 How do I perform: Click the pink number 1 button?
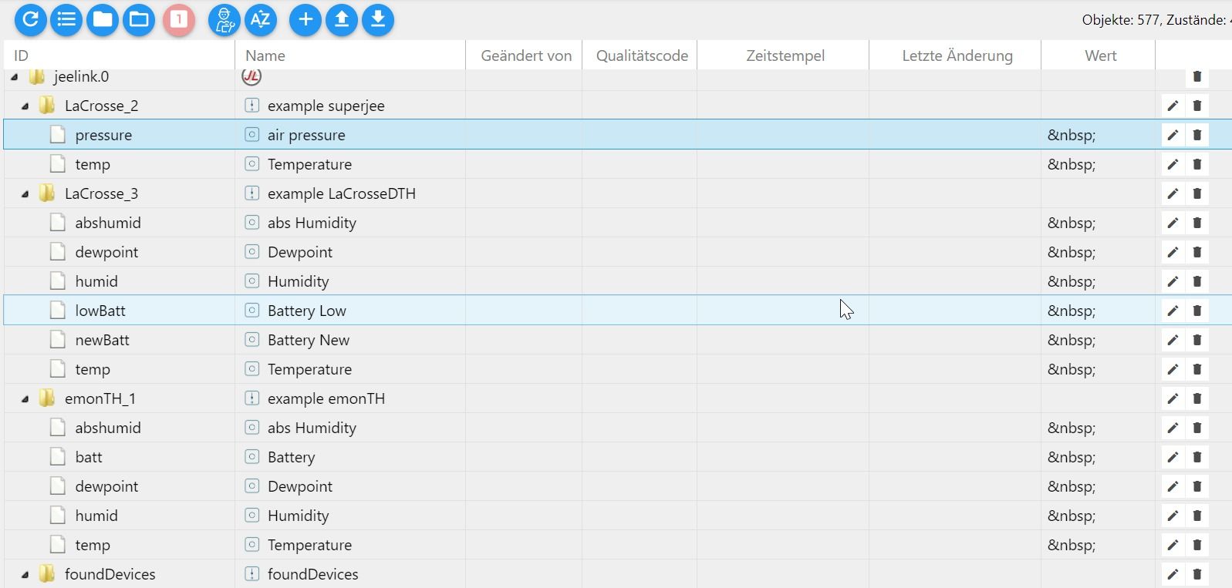tap(178, 19)
